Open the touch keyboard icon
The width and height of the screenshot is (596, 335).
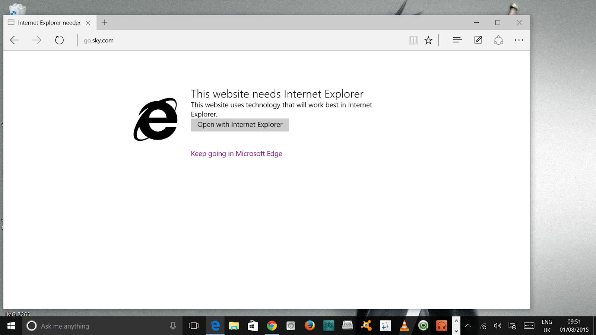click(529, 326)
